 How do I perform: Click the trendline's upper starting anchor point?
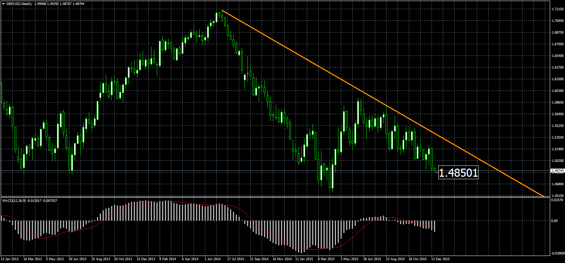coord(222,10)
